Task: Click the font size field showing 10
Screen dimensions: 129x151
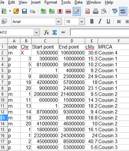Action: click(72, 22)
